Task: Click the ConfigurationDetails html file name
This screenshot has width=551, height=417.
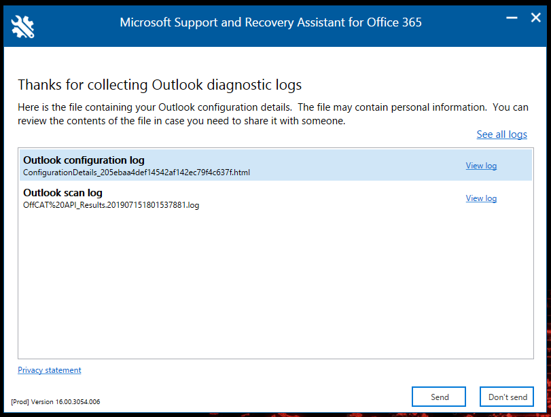Action: point(137,173)
